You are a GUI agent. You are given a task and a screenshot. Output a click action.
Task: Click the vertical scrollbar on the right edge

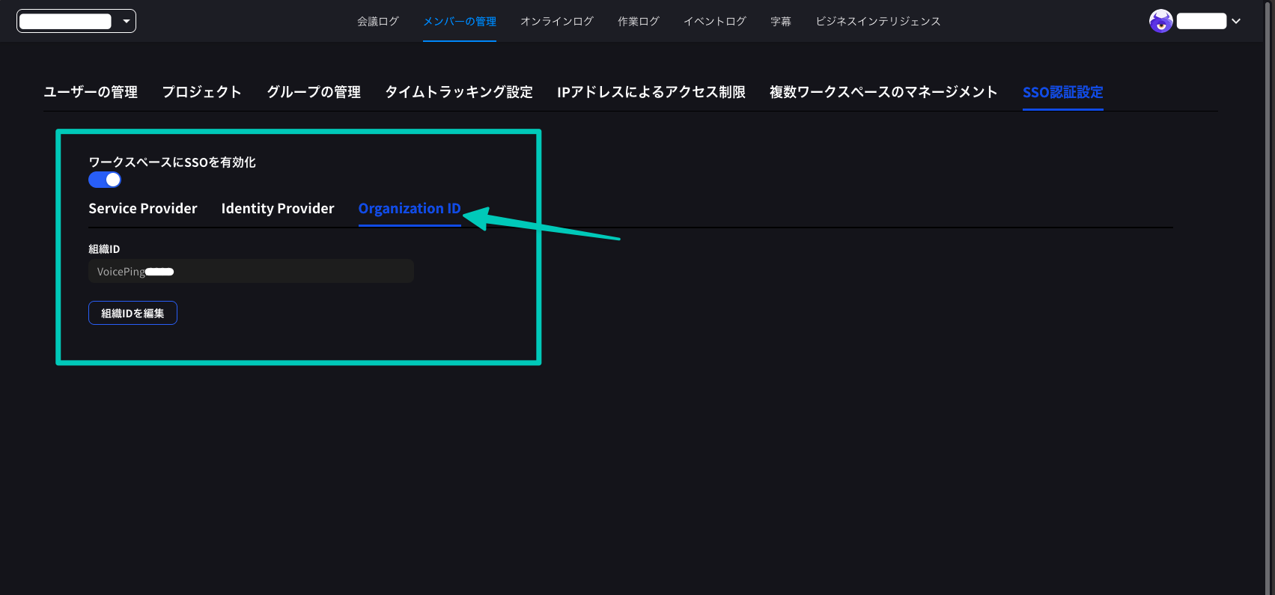1269,297
